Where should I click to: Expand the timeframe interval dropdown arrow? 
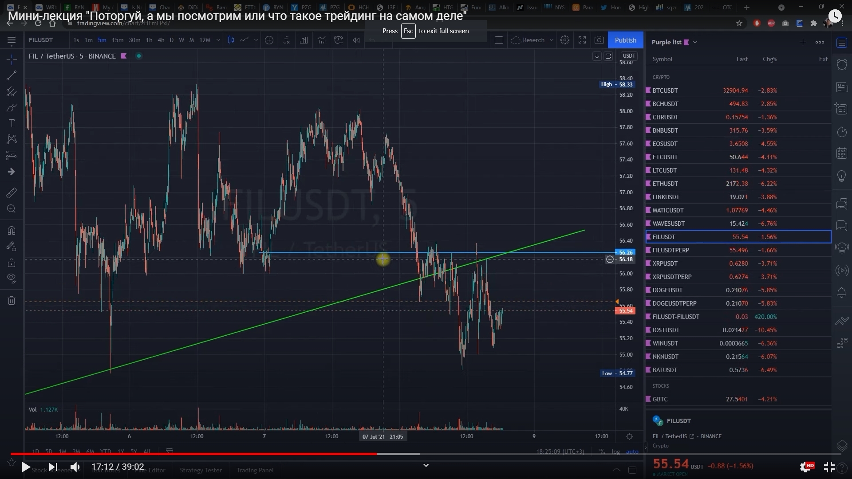pyautogui.click(x=218, y=40)
